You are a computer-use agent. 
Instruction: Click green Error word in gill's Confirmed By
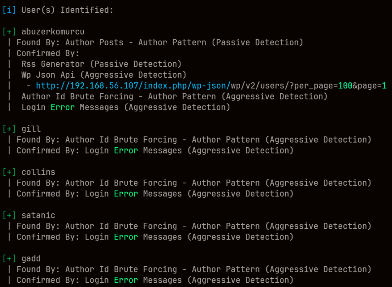(x=126, y=151)
